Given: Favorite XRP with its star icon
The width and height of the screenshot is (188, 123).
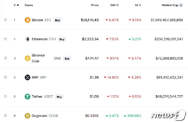Looking at the screenshot, I should (5, 77).
